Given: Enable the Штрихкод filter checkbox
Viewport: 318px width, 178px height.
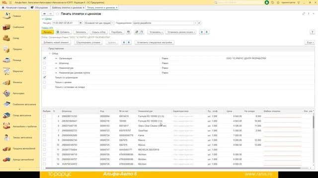Looking at the screenshot, I should (44, 63).
